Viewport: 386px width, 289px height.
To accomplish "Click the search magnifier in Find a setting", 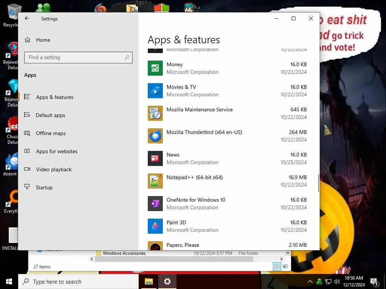I will coord(127,58).
